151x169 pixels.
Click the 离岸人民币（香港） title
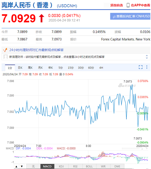click(x=27, y=5)
